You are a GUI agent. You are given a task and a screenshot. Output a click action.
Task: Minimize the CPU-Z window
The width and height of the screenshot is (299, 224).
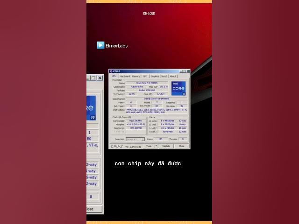click(x=180, y=71)
